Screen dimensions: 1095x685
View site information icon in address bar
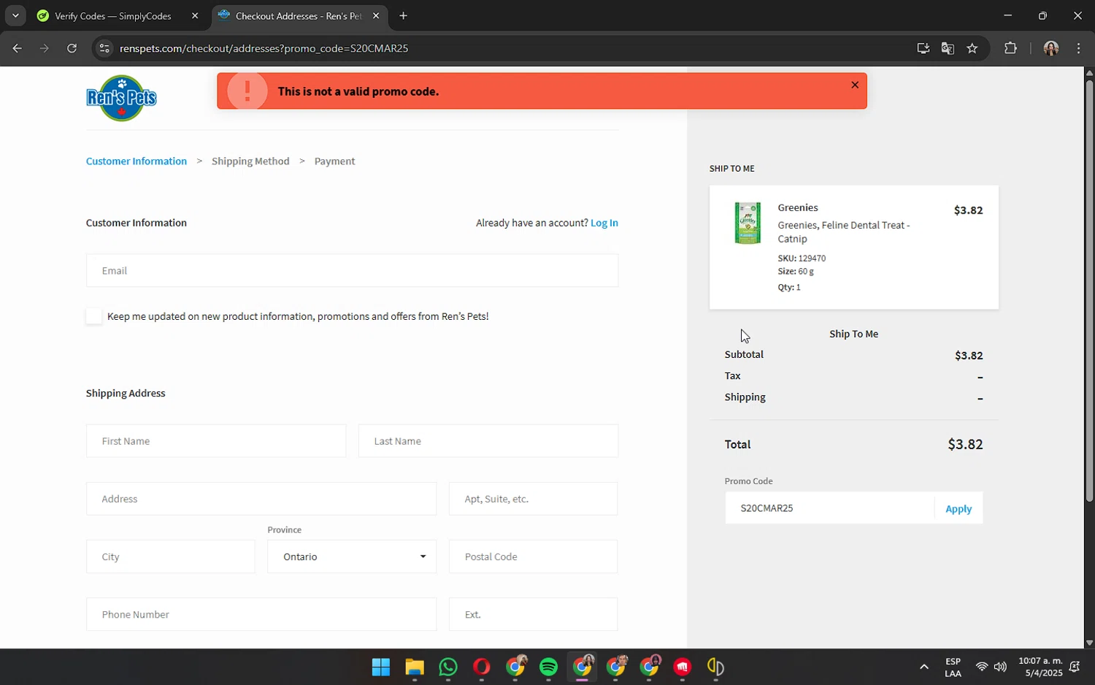[x=104, y=48]
